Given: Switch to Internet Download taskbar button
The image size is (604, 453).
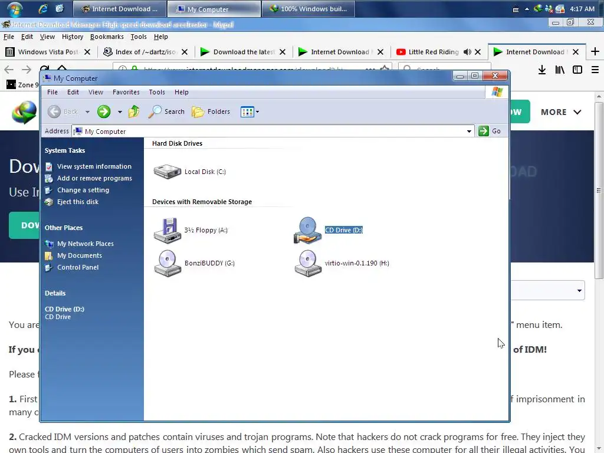Looking at the screenshot, I should point(119,9).
